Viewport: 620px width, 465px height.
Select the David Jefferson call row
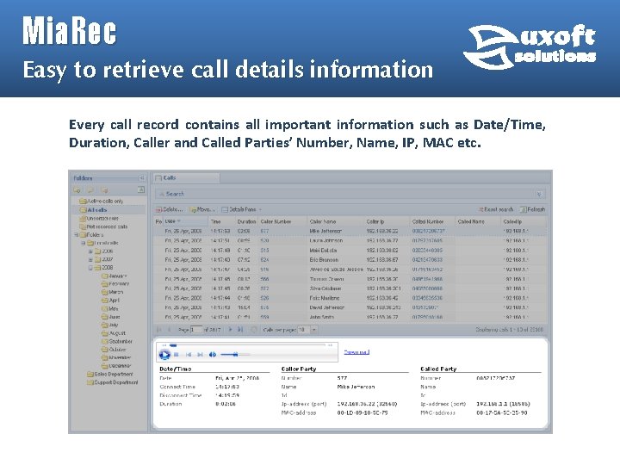click(x=350, y=307)
